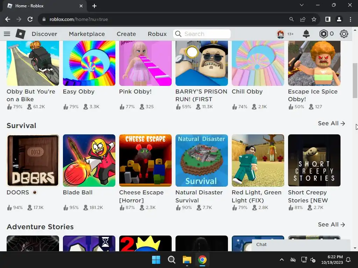
Task: Open the Easy Obby title link
Action: pos(79,92)
